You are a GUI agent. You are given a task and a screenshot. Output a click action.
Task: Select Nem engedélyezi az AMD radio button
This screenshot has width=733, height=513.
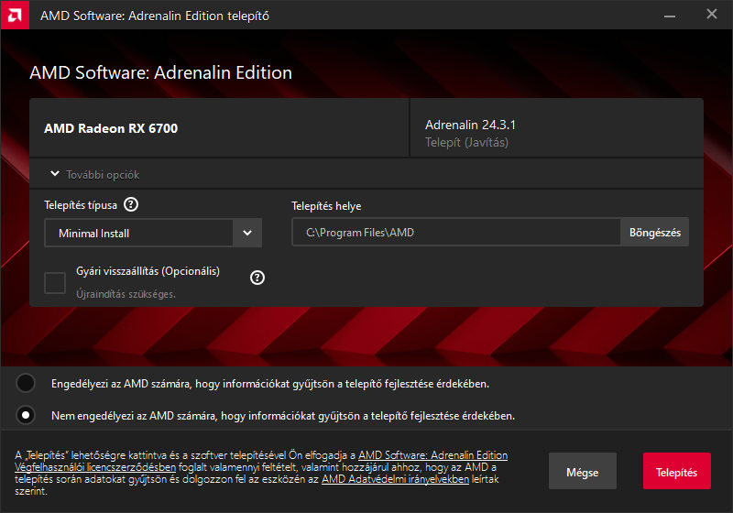[x=26, y=415]
